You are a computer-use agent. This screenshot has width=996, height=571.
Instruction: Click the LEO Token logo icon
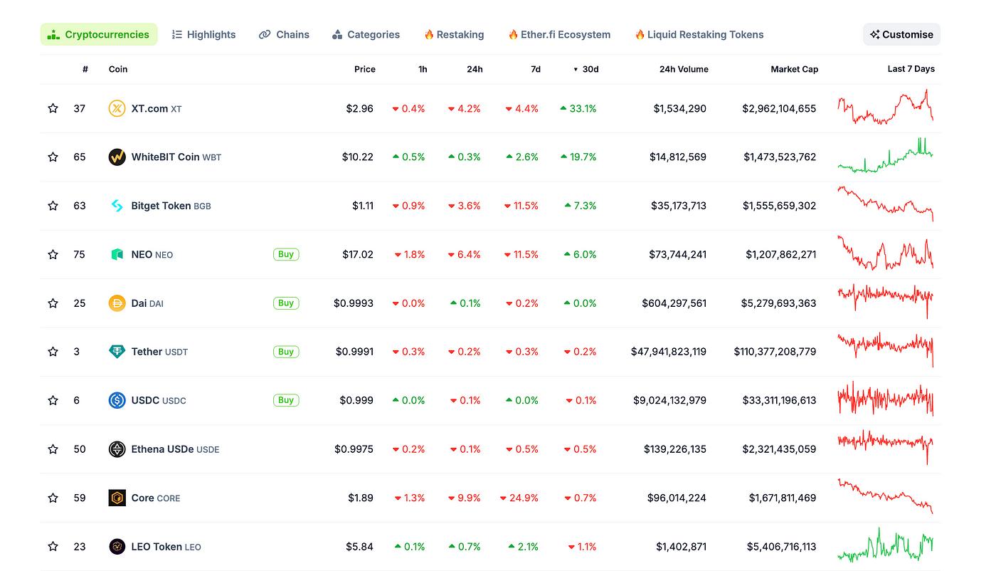click(x=117, y=547)
